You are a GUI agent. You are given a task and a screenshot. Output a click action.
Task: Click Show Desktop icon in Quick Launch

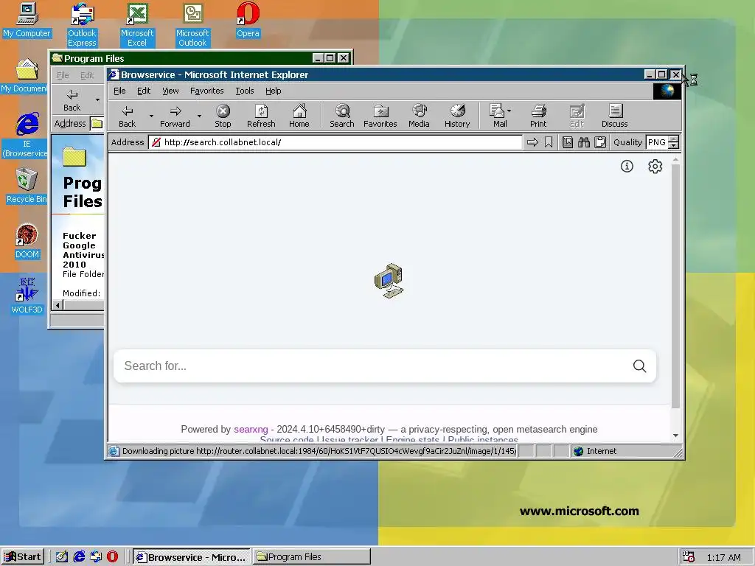point(62,557)
